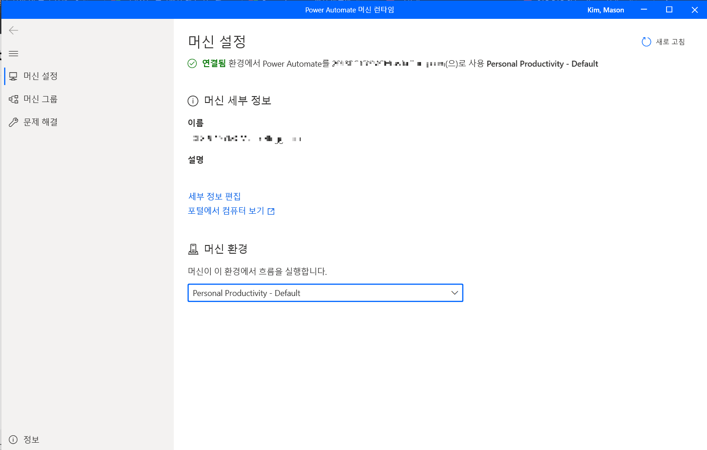Click the 이름 label text
Screen dimensions: 707x450
pos(195,123)
